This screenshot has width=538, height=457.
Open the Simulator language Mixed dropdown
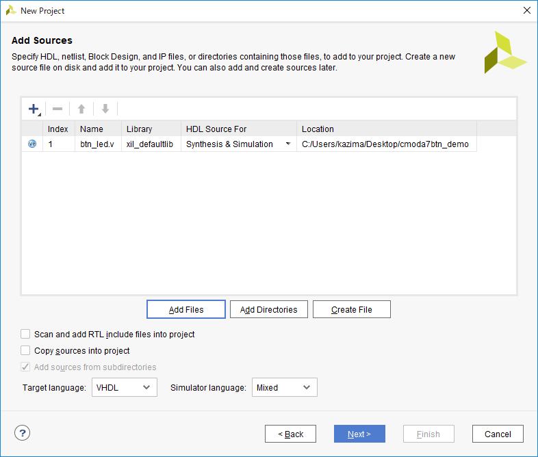285,387
